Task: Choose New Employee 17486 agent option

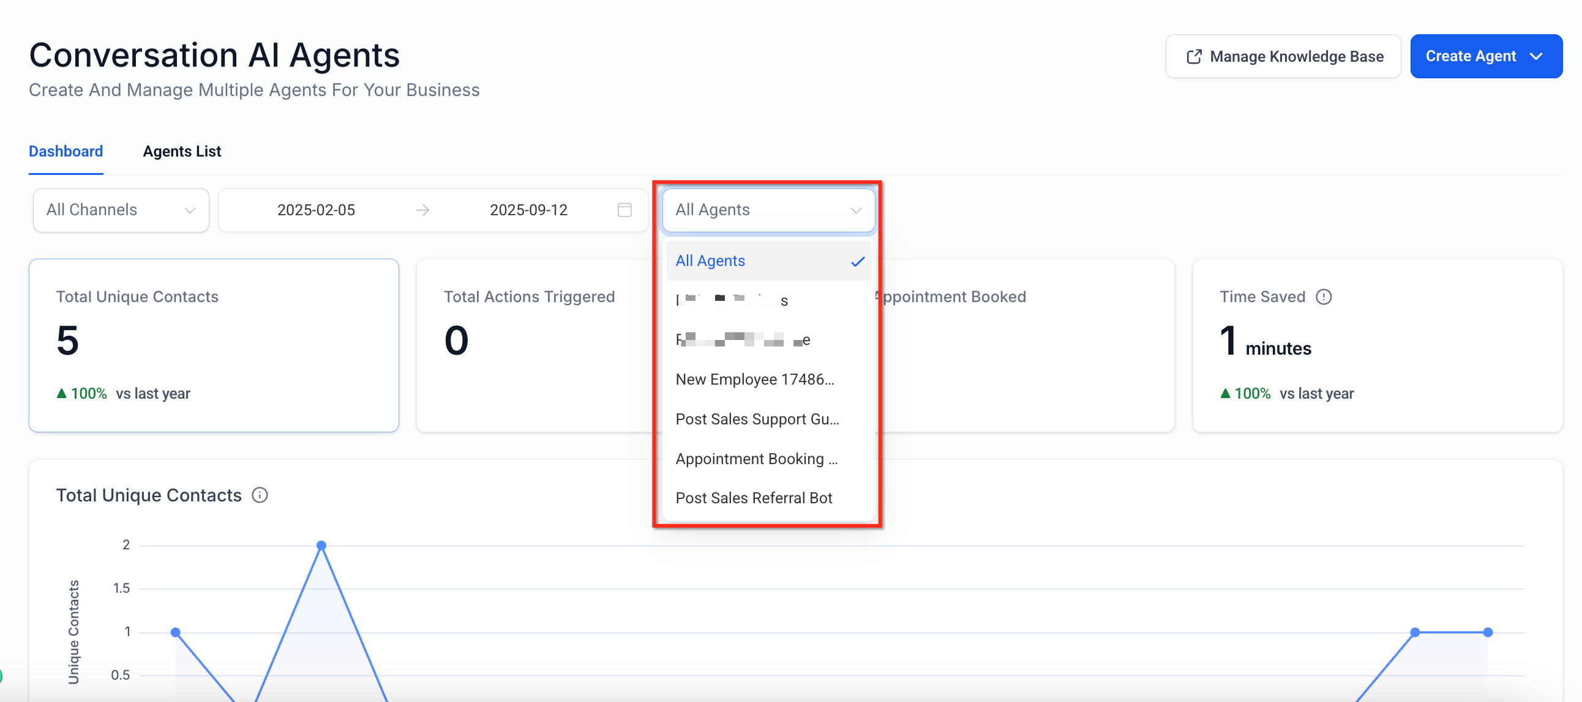Action: [755, 379]
